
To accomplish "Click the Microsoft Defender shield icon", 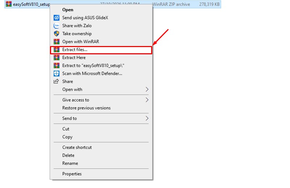I will (x=57, y=74).
